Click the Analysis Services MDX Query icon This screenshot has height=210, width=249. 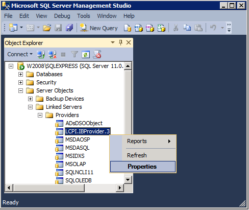[139, 28]
